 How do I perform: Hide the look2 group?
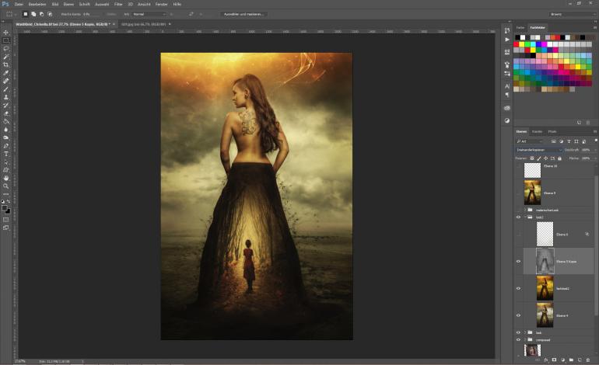(x=518, y=217)
